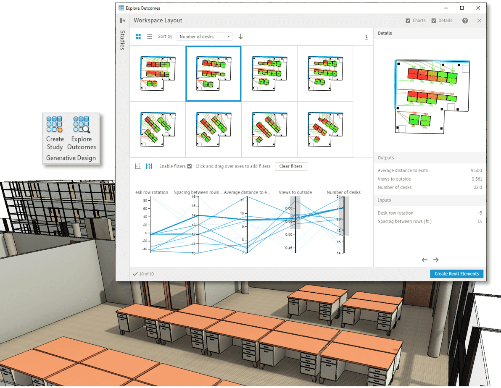Viewport: 501px width, 388px height.
Task: Open the help question mark icon
Action: tap(465, 20)
